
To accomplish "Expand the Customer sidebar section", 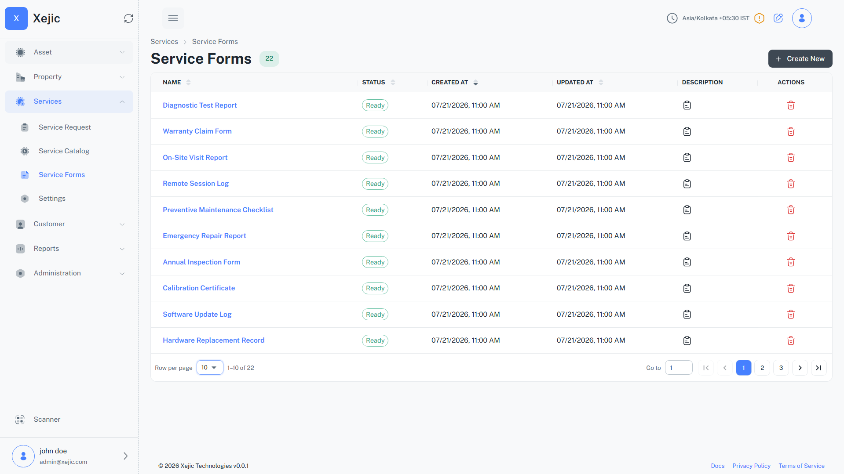I will point(69,224).
